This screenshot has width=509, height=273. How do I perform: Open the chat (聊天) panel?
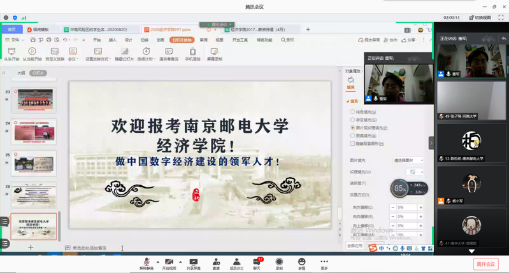[257, 262]
